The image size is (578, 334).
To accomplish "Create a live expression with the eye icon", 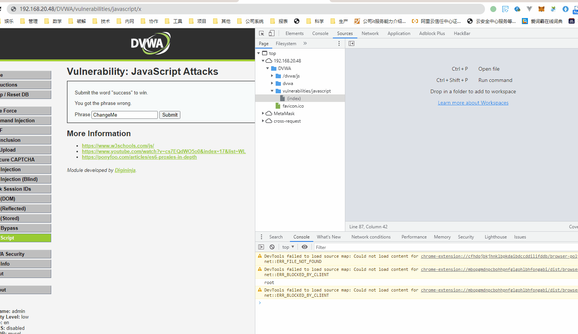I will point(305,247).
